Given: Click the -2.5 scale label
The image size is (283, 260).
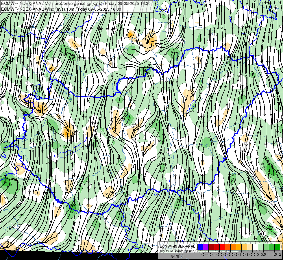Looking at the screenshot, I should (230, 255).
